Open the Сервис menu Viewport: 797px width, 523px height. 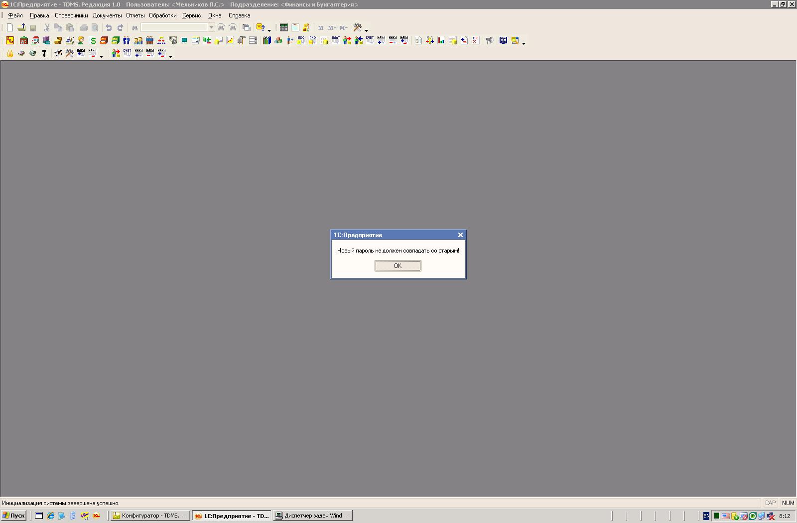pos(192,15)
